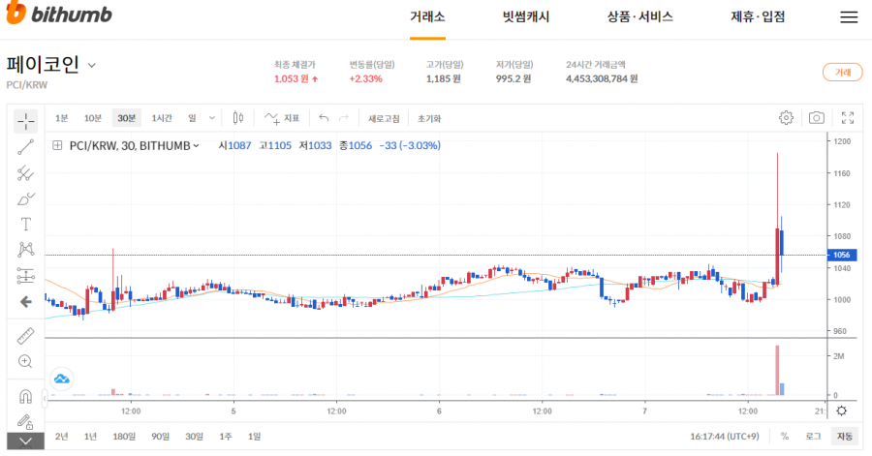Open the 제휴·입점 menu
This screenshot has width=872, height=456.
click(758, 17)
